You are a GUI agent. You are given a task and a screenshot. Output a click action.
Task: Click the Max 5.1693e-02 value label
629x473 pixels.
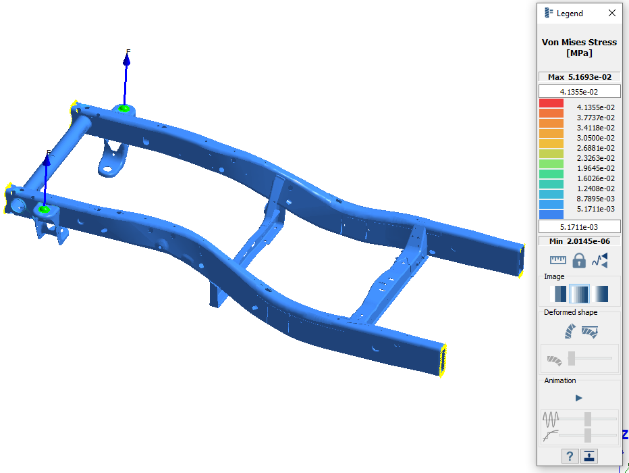click(579, 77)
